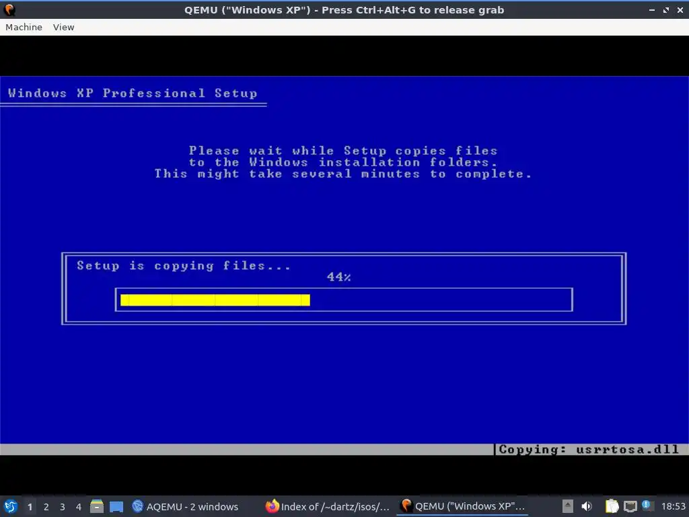Click the yellow setup progress bar
Image resolution: width=689 pixels, height=517 pixels.
(x=215, y=300)
